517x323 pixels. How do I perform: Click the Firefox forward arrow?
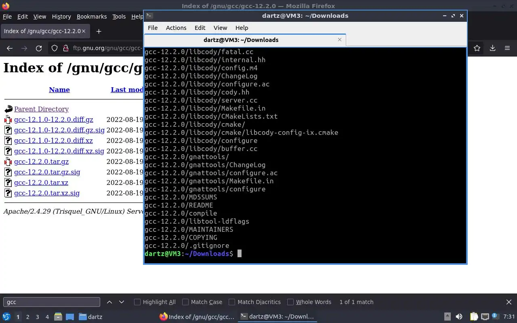click(x=24, y=48)
